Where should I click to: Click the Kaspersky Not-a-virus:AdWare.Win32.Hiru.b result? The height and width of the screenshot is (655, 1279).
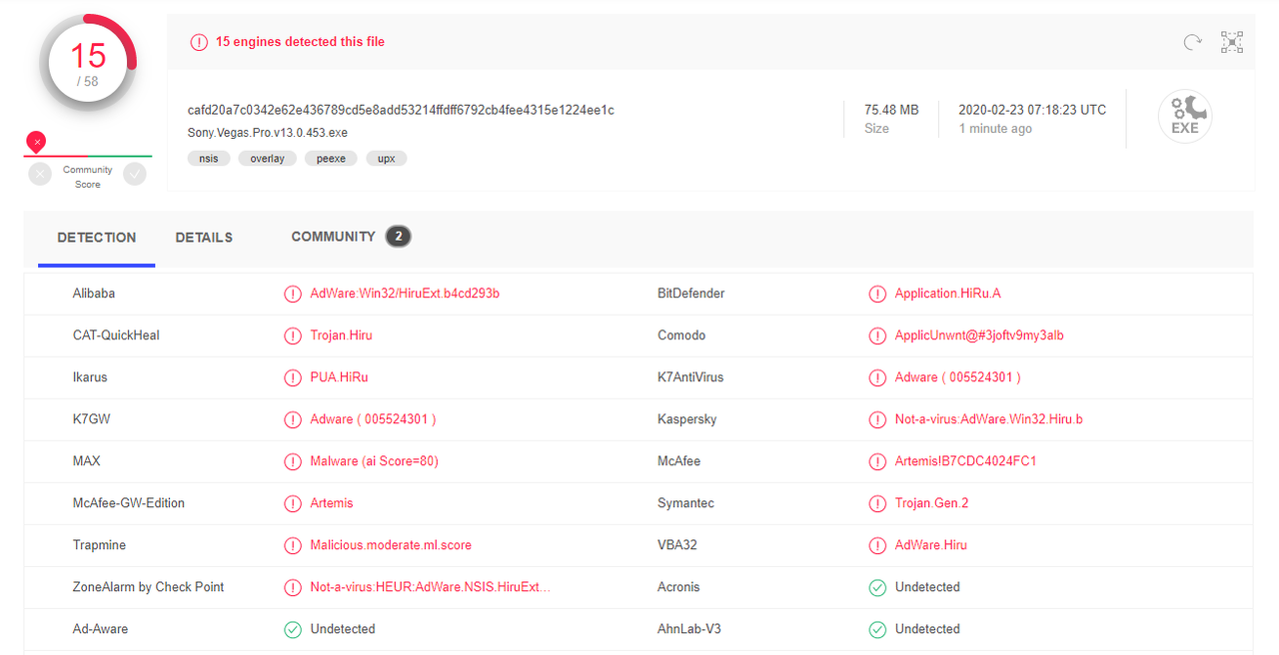989,419
